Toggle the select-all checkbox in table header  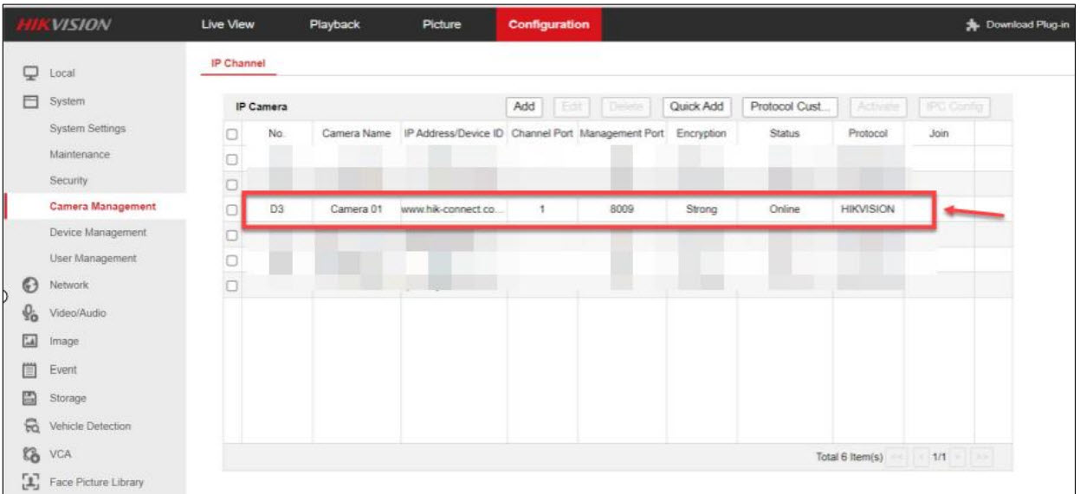click(x=231, y=134)
